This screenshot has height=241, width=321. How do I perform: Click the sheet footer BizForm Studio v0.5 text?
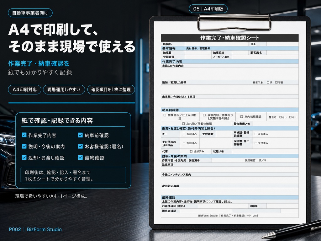pos(228,216)
